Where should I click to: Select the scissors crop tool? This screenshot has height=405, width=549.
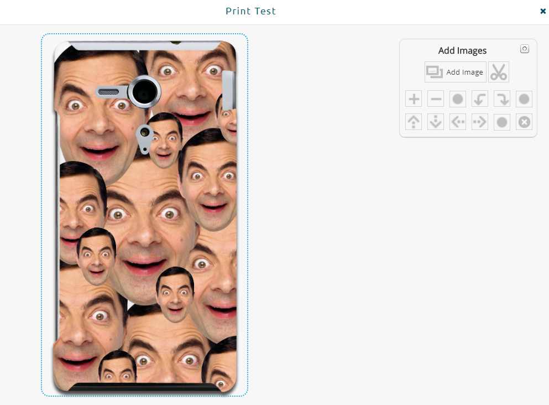click(x=499, y=72)
